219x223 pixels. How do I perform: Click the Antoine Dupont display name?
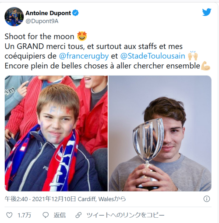[48, 13]
